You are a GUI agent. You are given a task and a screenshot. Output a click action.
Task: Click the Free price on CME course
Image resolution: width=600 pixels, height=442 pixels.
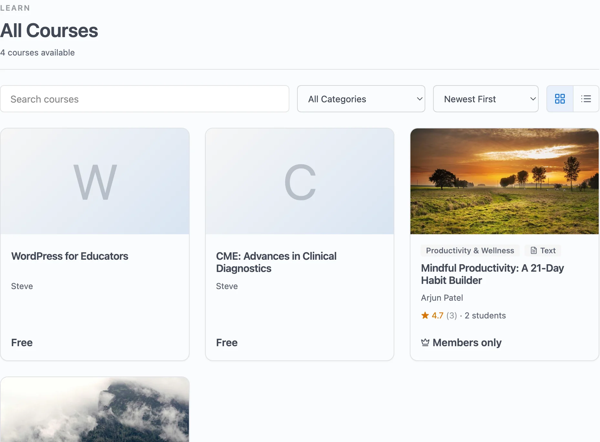click(x=227, y=342)
